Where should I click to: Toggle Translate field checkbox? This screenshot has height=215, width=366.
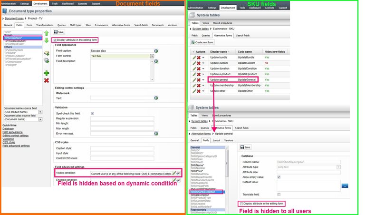point(279,195)
